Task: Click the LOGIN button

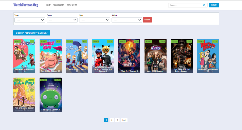Action: (x=214, y=5)
